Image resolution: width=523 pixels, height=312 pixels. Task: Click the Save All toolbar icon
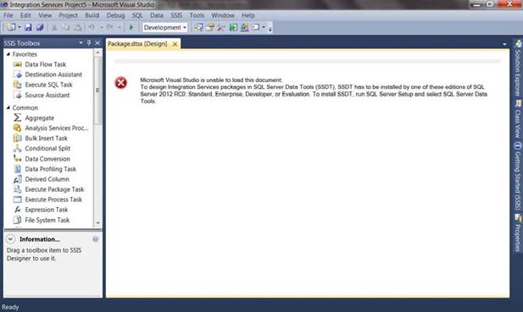coord(40,27)
